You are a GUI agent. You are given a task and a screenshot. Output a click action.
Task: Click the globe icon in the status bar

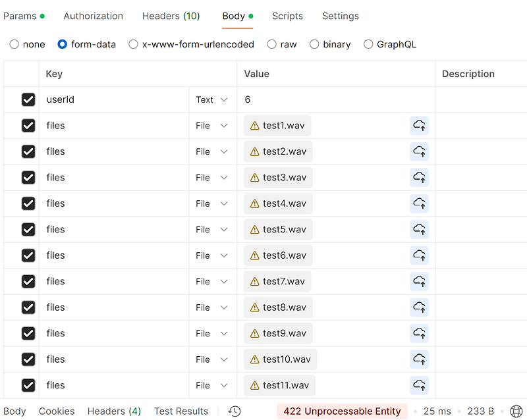coord(518,411)
